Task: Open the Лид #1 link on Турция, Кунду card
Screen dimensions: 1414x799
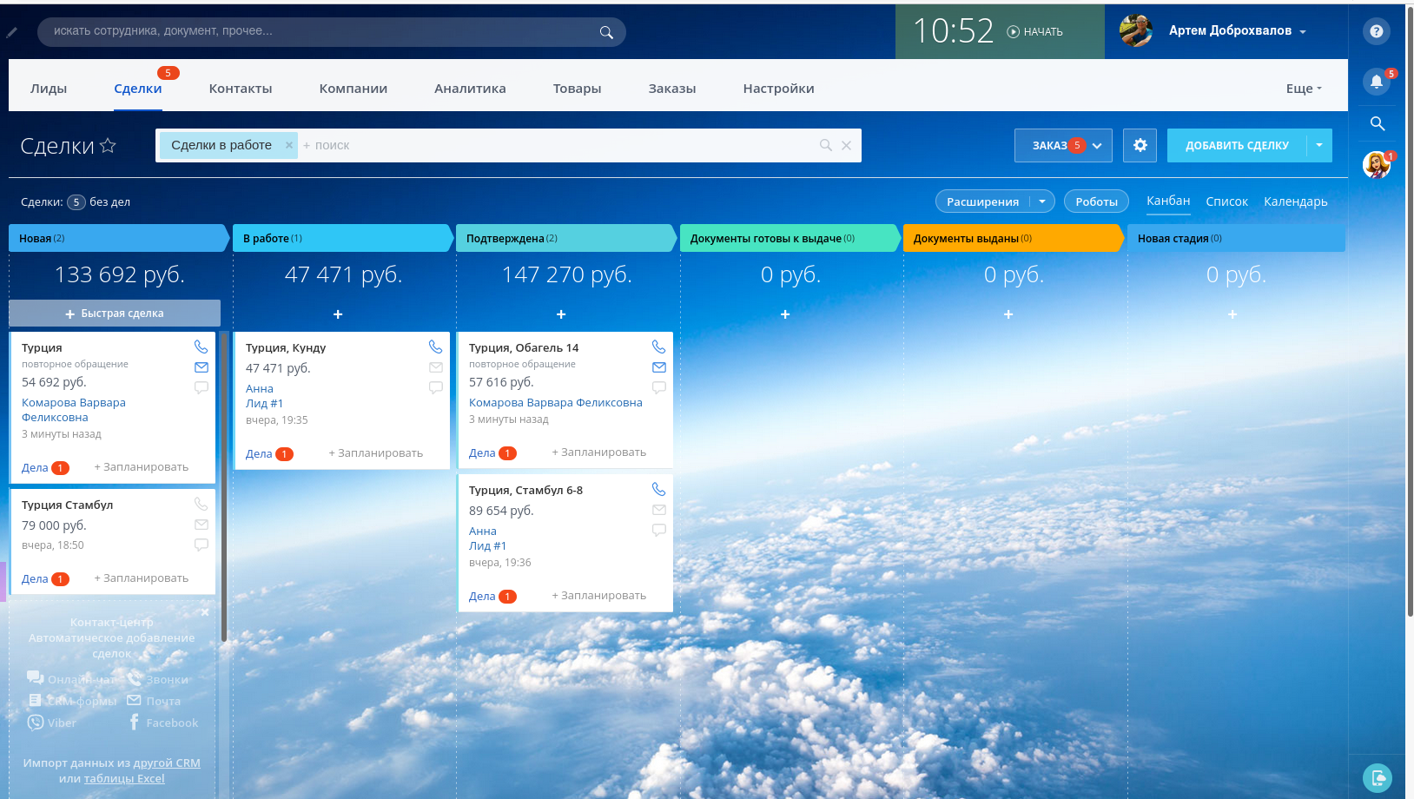Action: (x=264, y=404)
